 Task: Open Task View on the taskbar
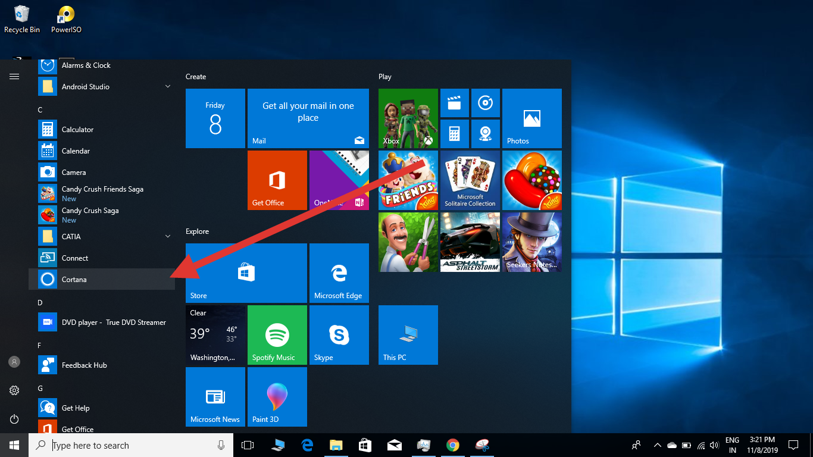(x=248, y=445)
